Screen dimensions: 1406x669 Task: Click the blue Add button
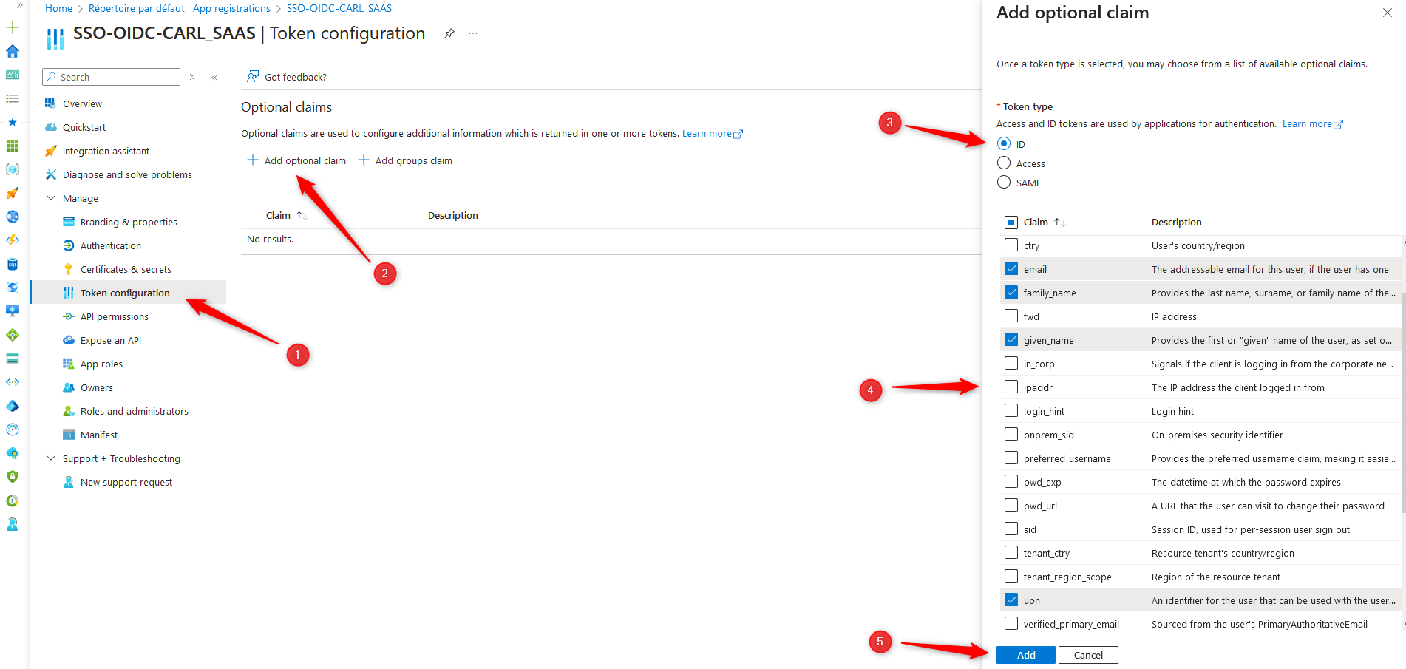tap(1025, 655)
